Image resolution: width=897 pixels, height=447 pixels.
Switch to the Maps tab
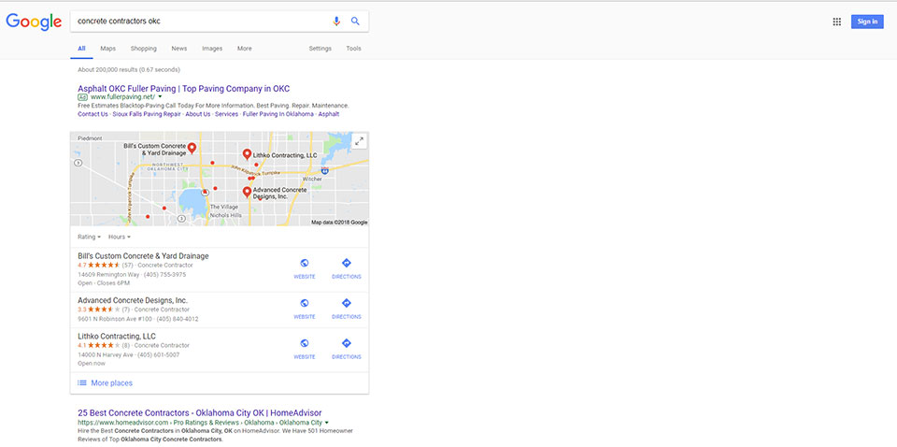(108, 49)
